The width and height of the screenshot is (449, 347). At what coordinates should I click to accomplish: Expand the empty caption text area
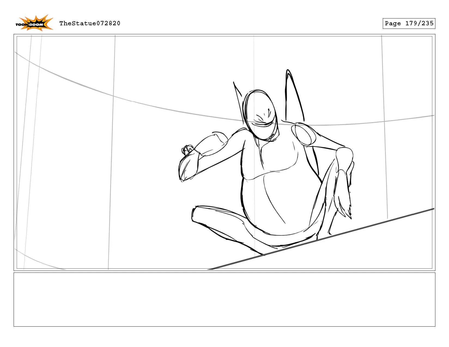(225, 299)
